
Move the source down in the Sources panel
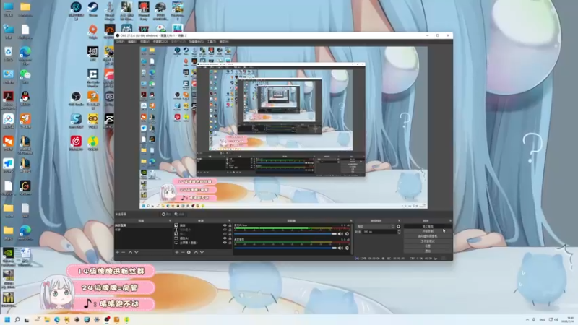[x=202, y=252]
